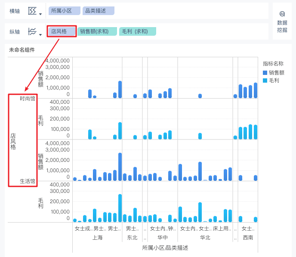
Task: Click the 女士成.. category label under 上海
Action: (83, 229)
